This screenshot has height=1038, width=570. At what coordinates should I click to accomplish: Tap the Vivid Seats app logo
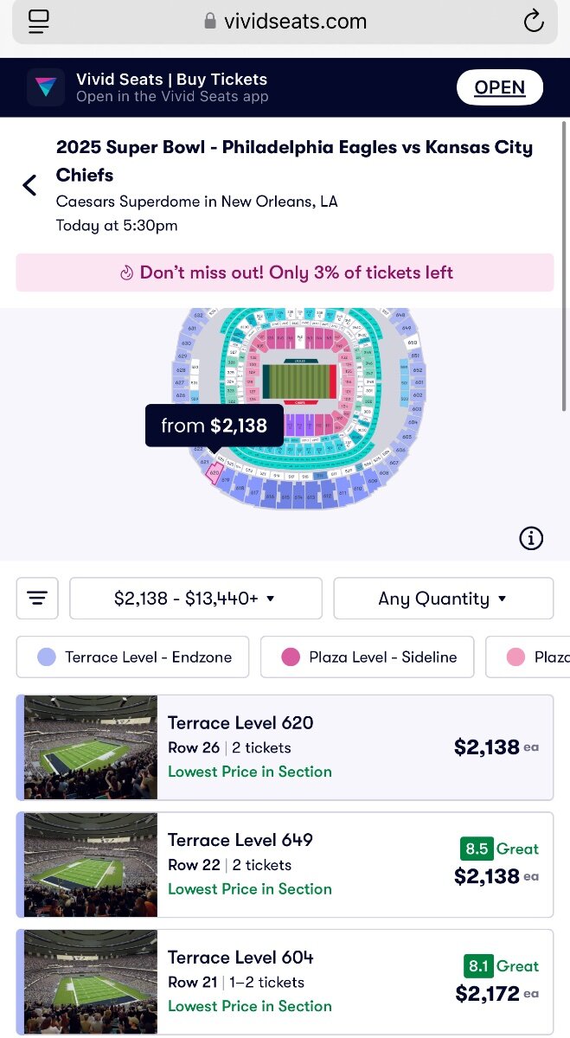point(46,87)
